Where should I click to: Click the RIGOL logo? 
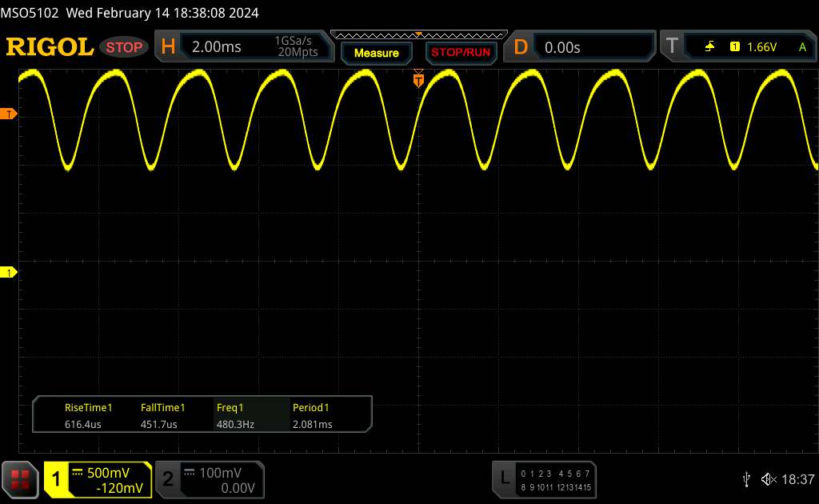[x=50, y=47]
